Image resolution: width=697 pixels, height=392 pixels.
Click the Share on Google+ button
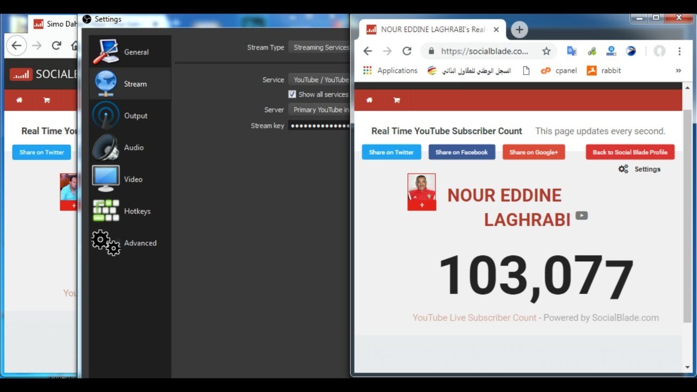(x=534, y=152)
